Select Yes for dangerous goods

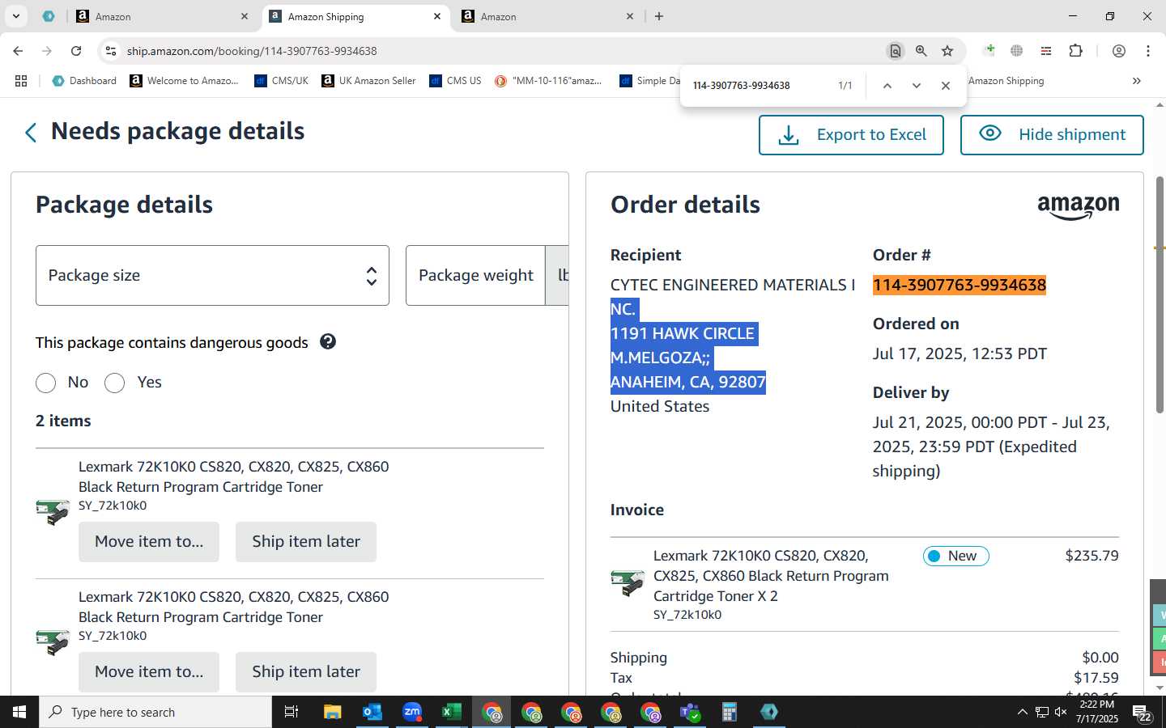pyautogui.click(x=114, y=383)
